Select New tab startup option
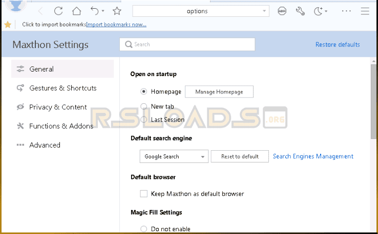The width and height of the screenshot is (378, 234). 144,106
